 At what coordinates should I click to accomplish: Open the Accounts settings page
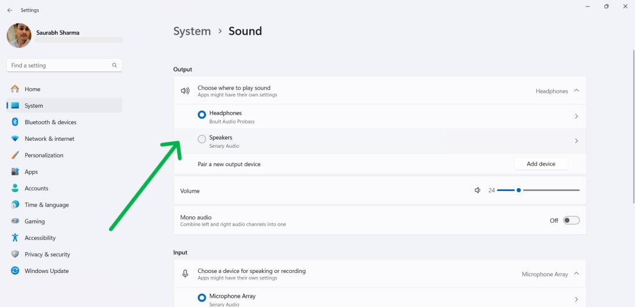pyautogui.click(x=36, y=189)
